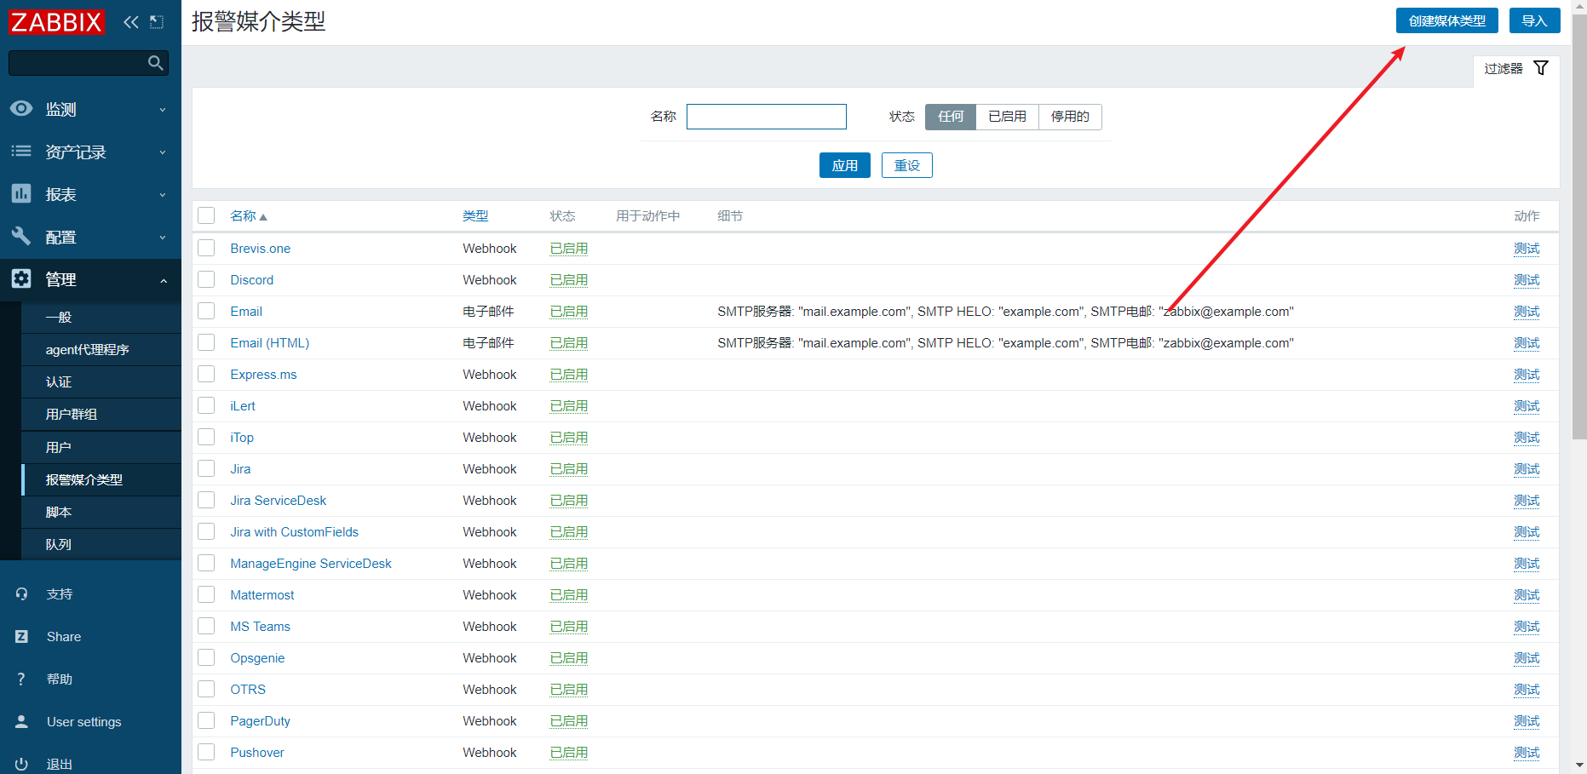1587x774 pixels.
Task: Click the chart icon for 报表
Action: click(x=21, y=194)
